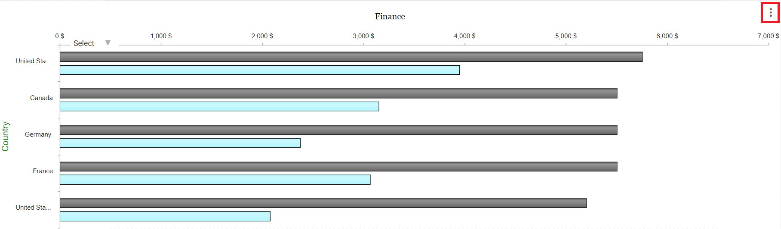Click the 4,000 $ axis tick label

(x=464, y=36)
